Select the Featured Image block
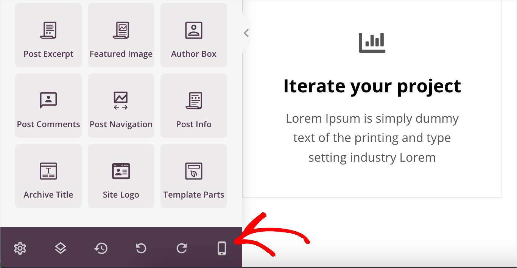517x268 pixels. point(121,35)
